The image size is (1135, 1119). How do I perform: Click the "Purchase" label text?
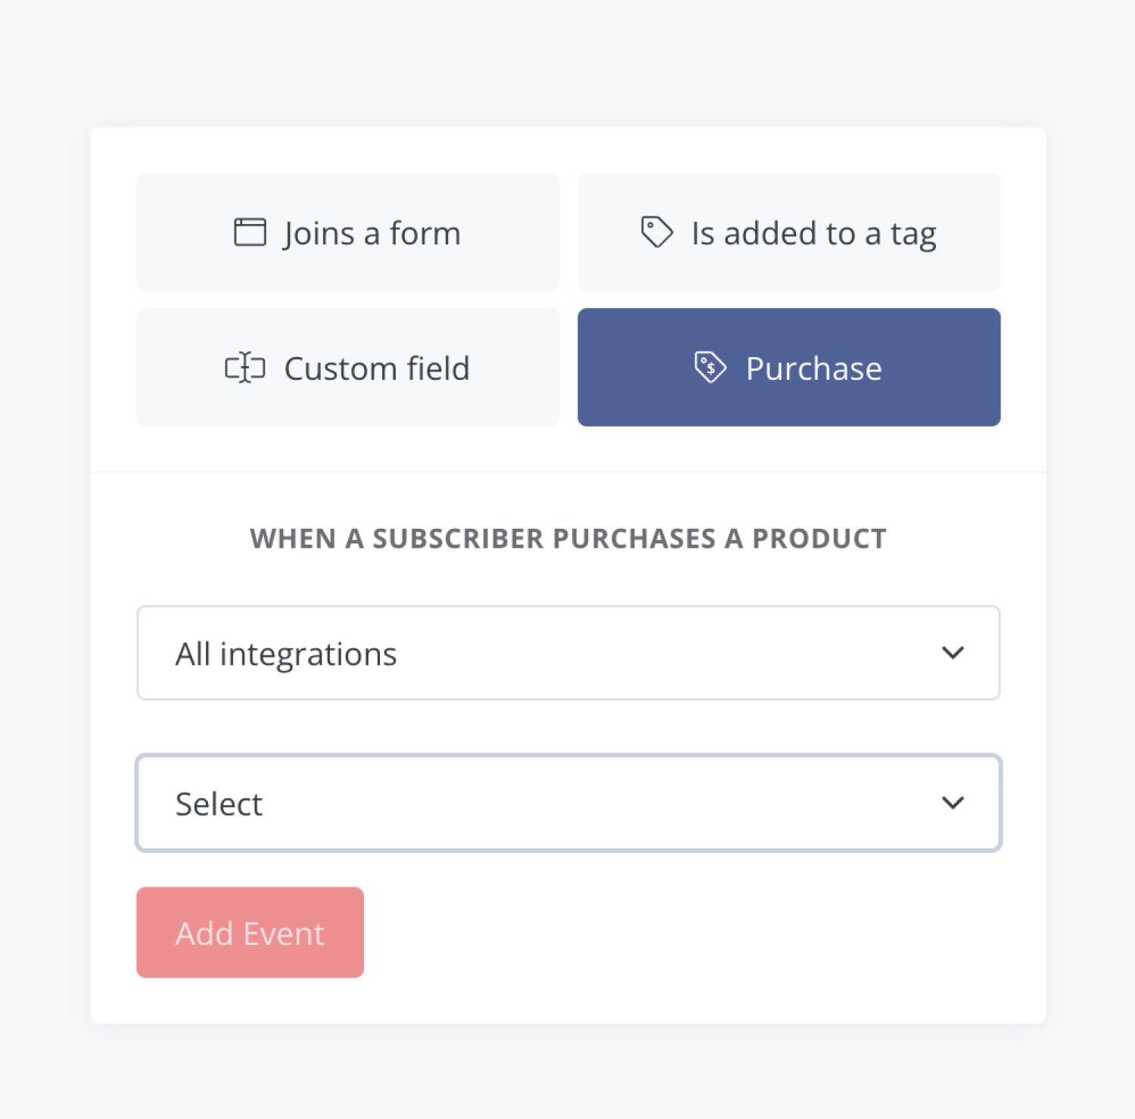(813, 369)
